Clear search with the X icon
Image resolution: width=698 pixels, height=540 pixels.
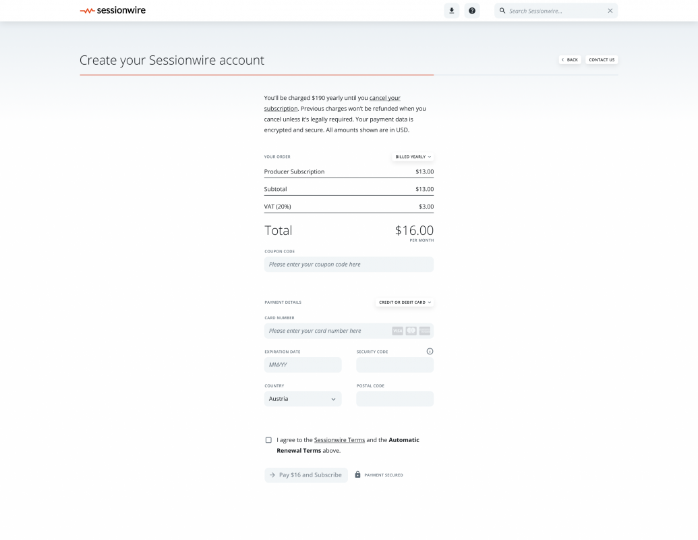click(610, 11)
